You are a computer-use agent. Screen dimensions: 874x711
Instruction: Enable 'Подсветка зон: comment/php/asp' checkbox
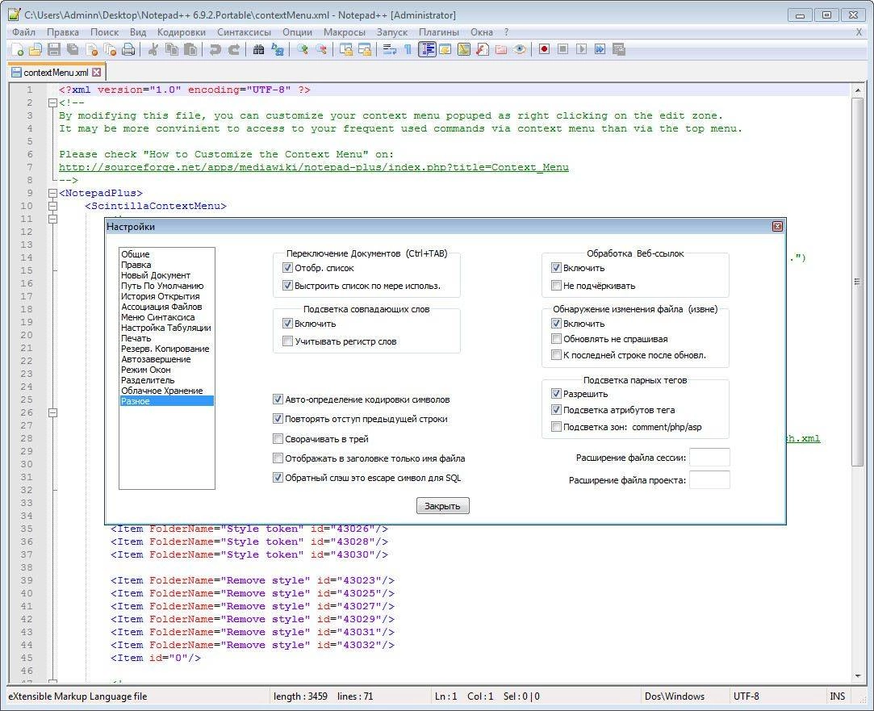(x=556, y=426)
